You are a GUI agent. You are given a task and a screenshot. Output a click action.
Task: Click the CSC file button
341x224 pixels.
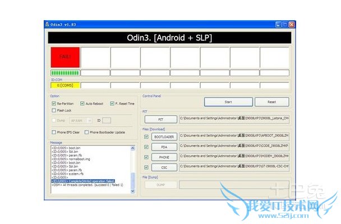164,167
